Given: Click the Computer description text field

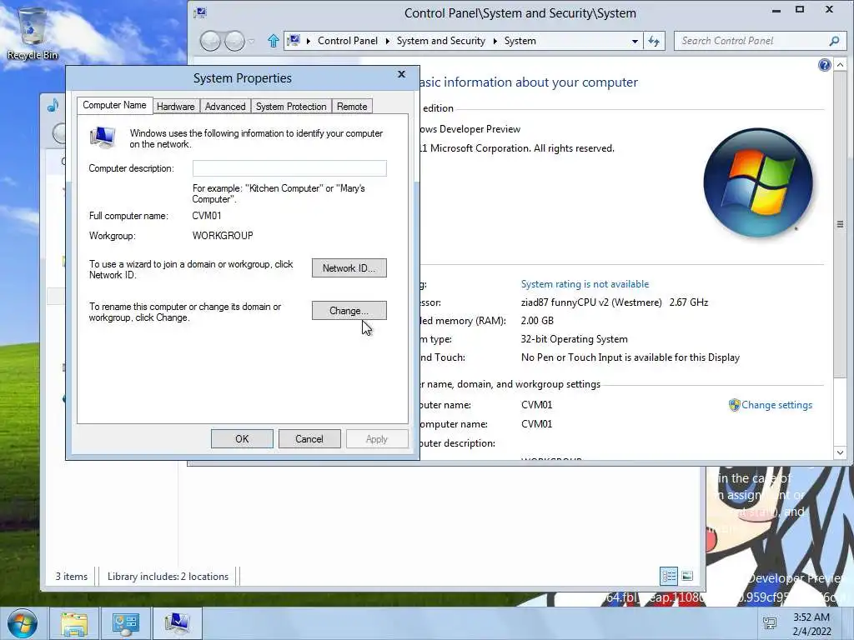Looking at the screenshot, I should click(289, 168).
